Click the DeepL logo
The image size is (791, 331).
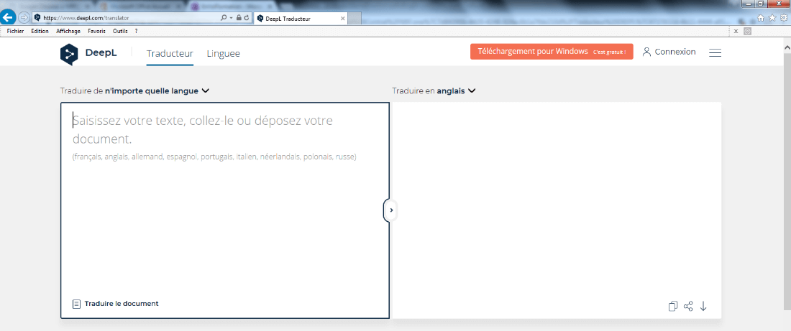[88, 54]
